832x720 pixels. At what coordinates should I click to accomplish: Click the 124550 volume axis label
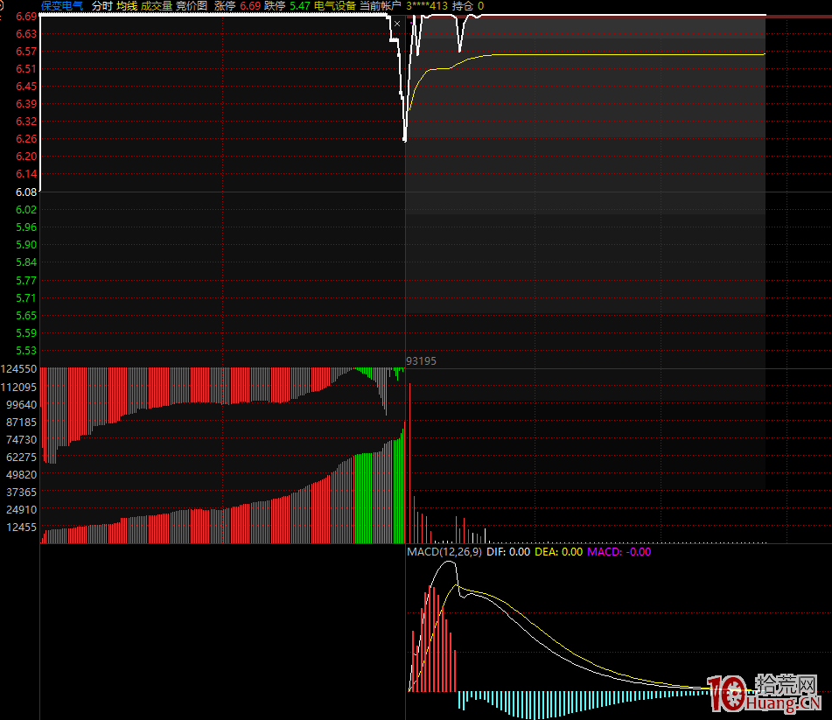[19, 369]
